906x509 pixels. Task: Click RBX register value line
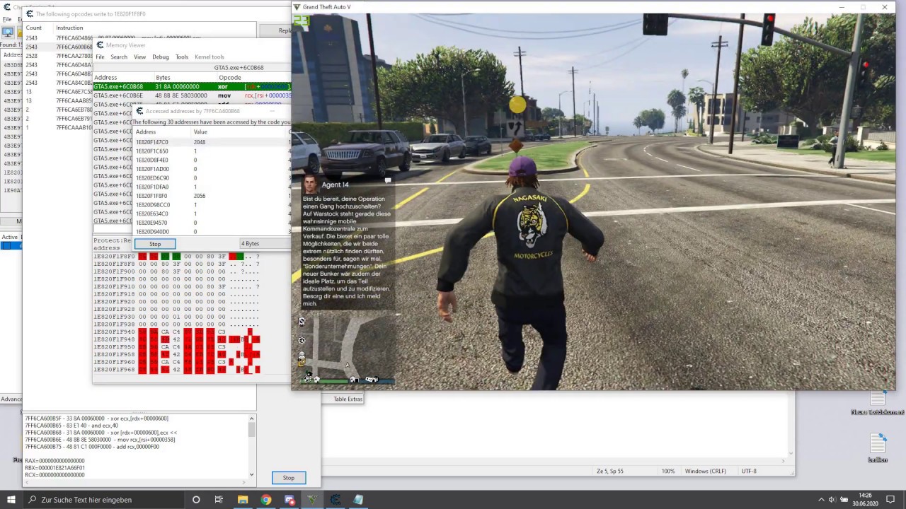pos(55,468)
